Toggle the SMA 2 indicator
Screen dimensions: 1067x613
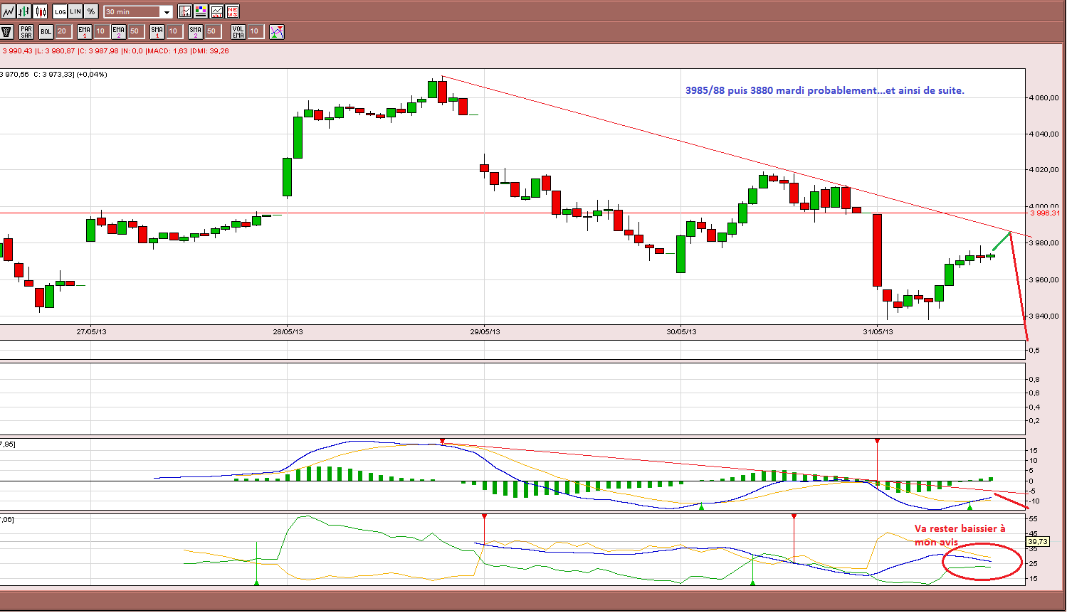point(196,31)
